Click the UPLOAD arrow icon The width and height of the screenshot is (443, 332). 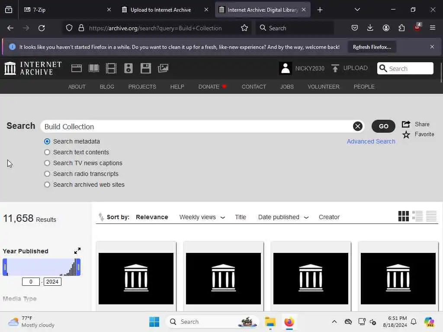[335, 68]
